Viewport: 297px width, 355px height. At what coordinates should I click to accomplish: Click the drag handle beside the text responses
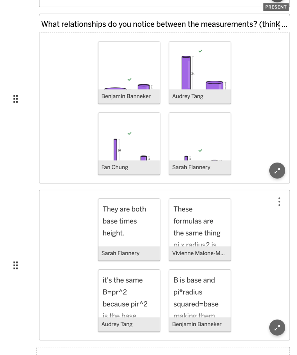(15, 265)
